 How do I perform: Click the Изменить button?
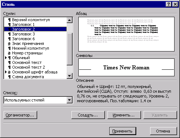click(124, 115)
